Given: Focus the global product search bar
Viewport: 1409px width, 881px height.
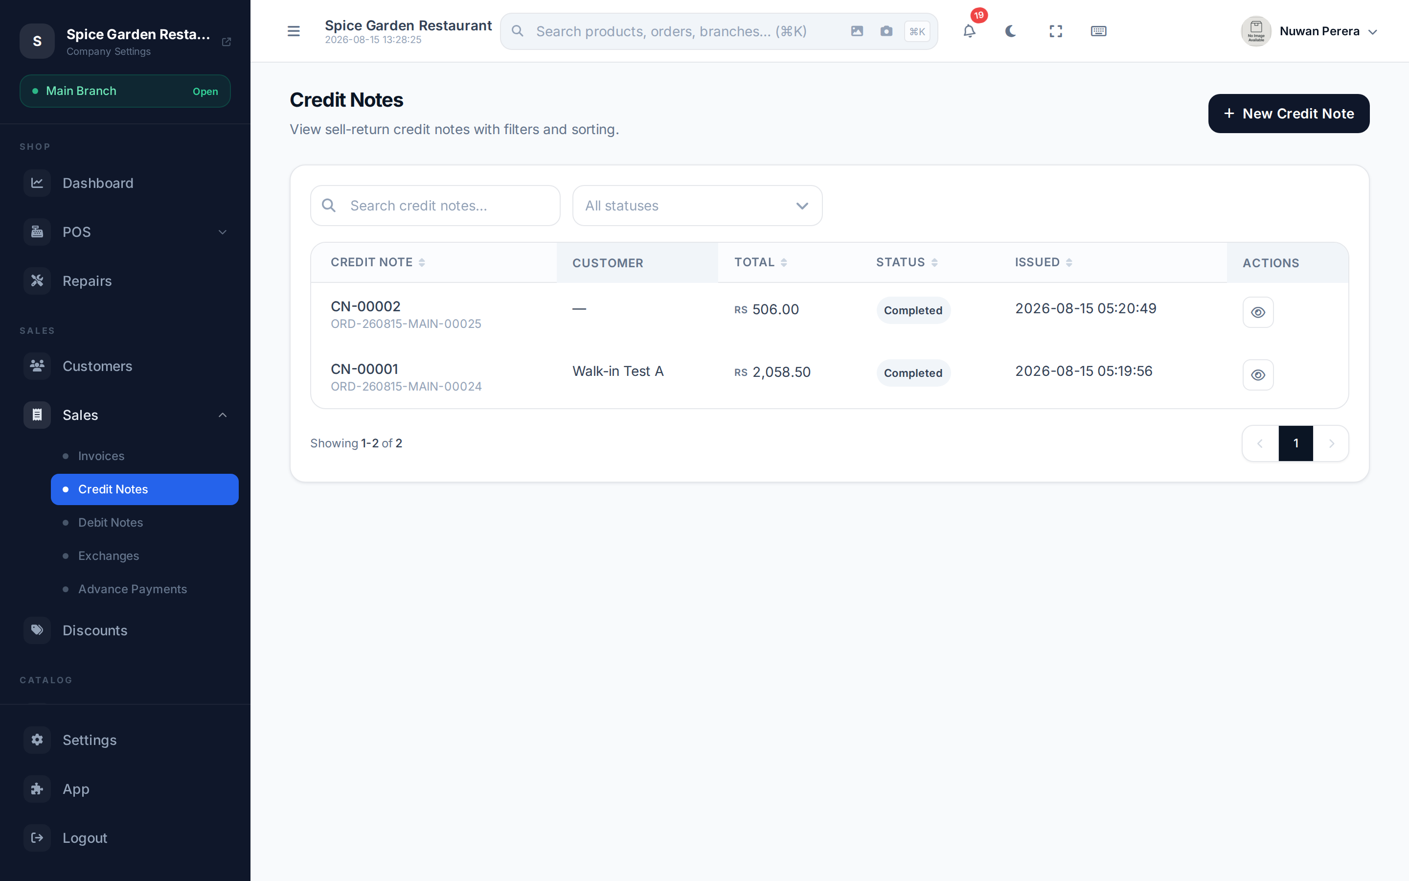Looking at the screenshot, I should tap(719, 31).
